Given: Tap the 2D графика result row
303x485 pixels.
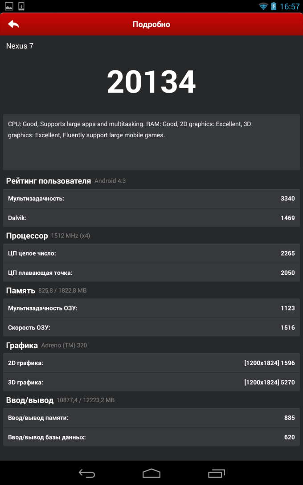Looking at the screenshot, I should [151, 363].
